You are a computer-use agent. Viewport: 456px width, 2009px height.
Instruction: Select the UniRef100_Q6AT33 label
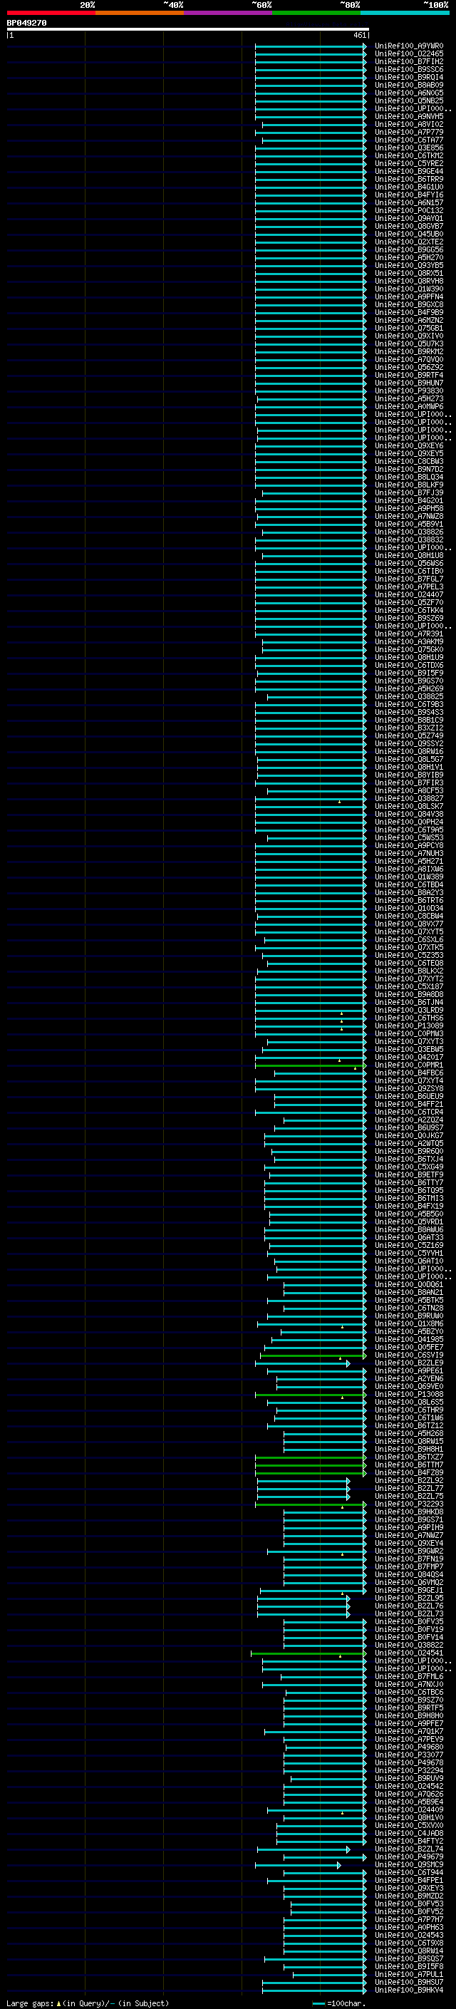(x=408, y=1238)
